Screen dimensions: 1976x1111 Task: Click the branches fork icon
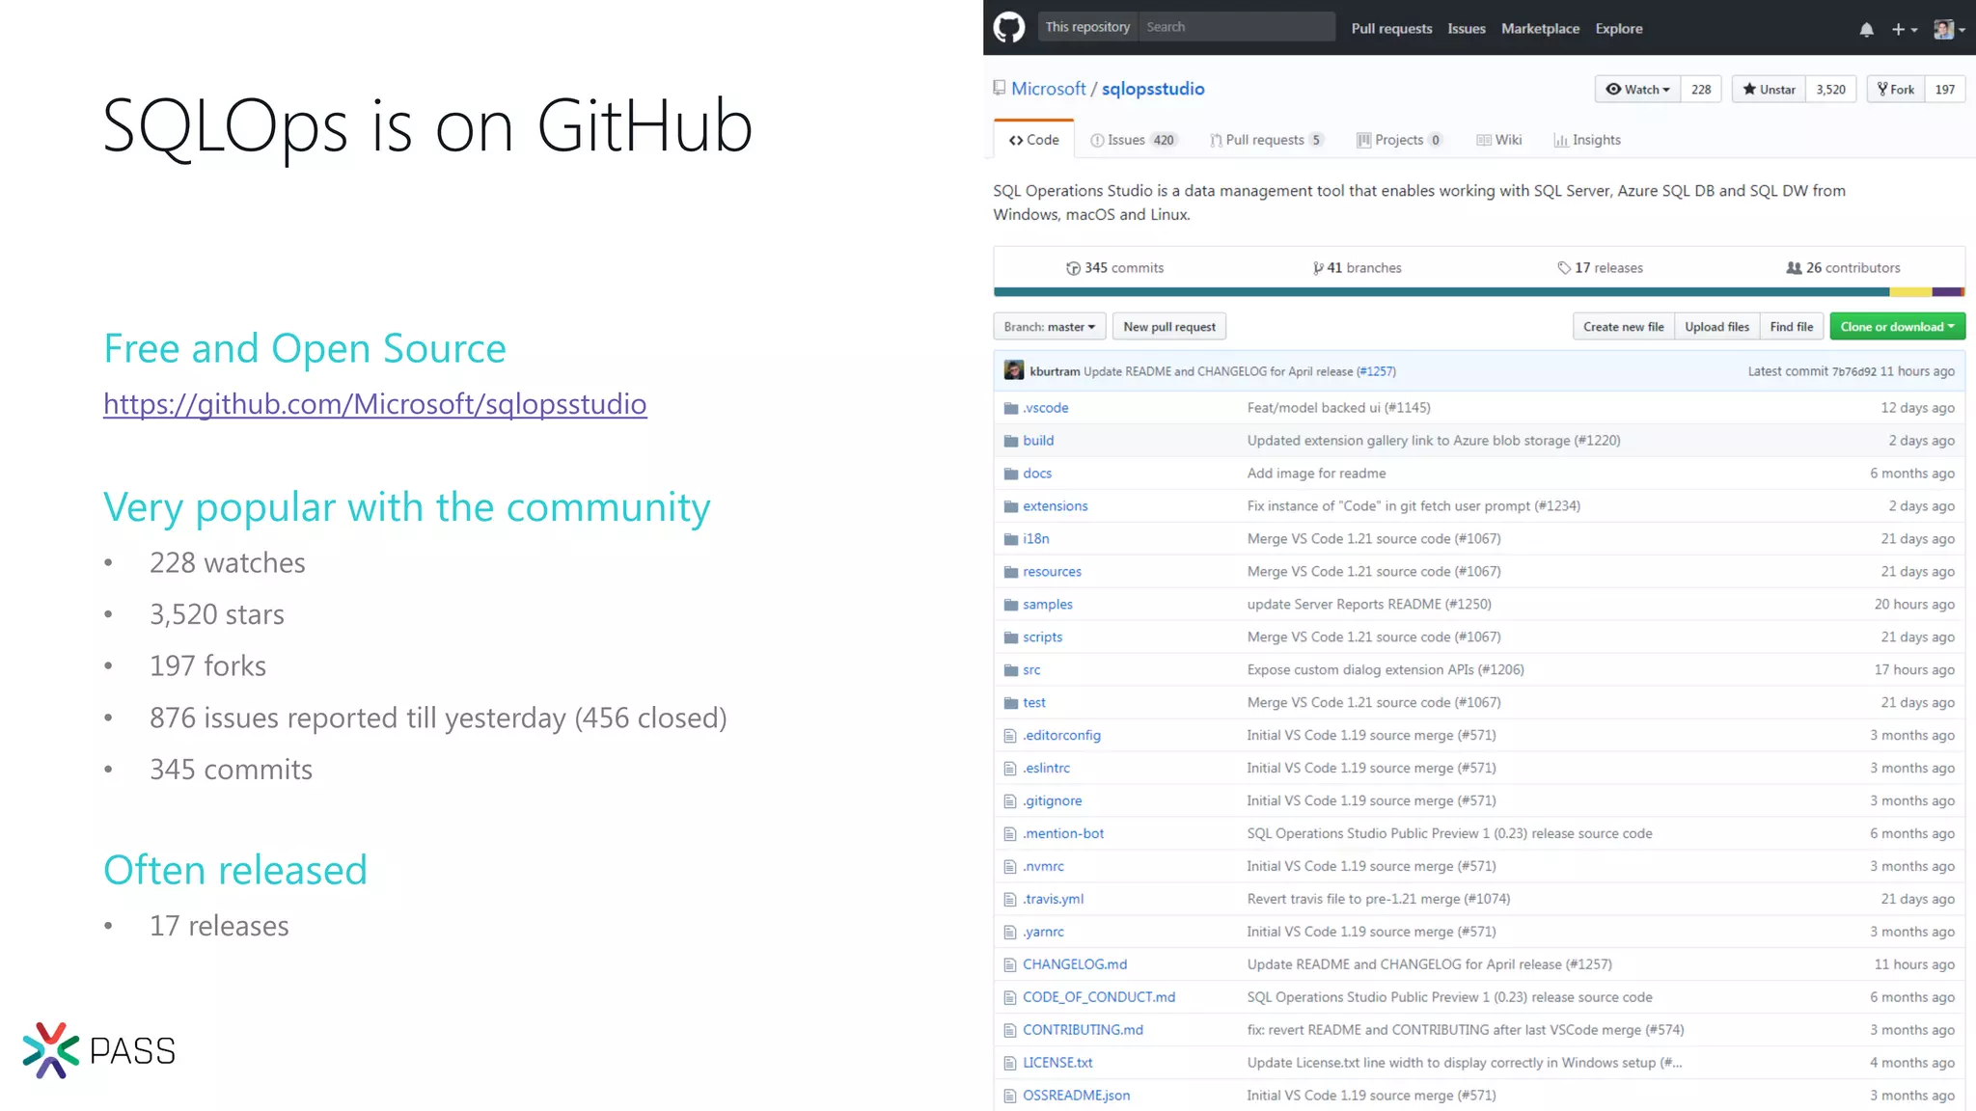(1318, 268)
